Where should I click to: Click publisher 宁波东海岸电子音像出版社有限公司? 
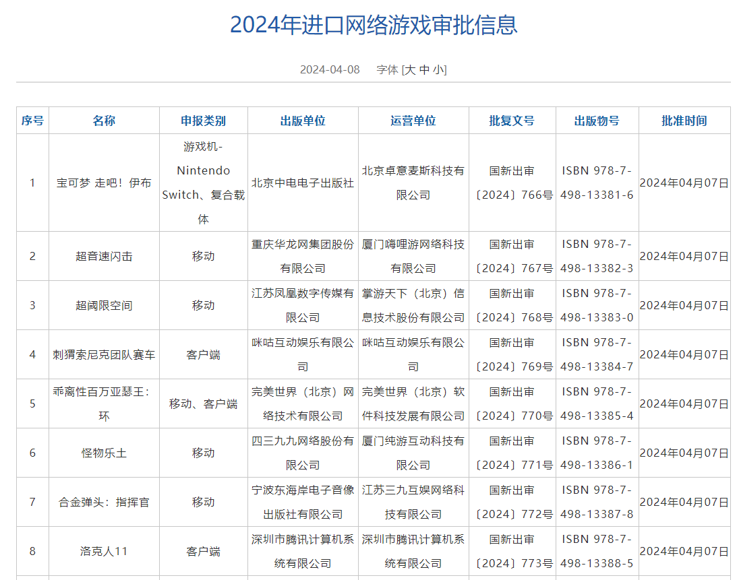click(x=303, y=502)
